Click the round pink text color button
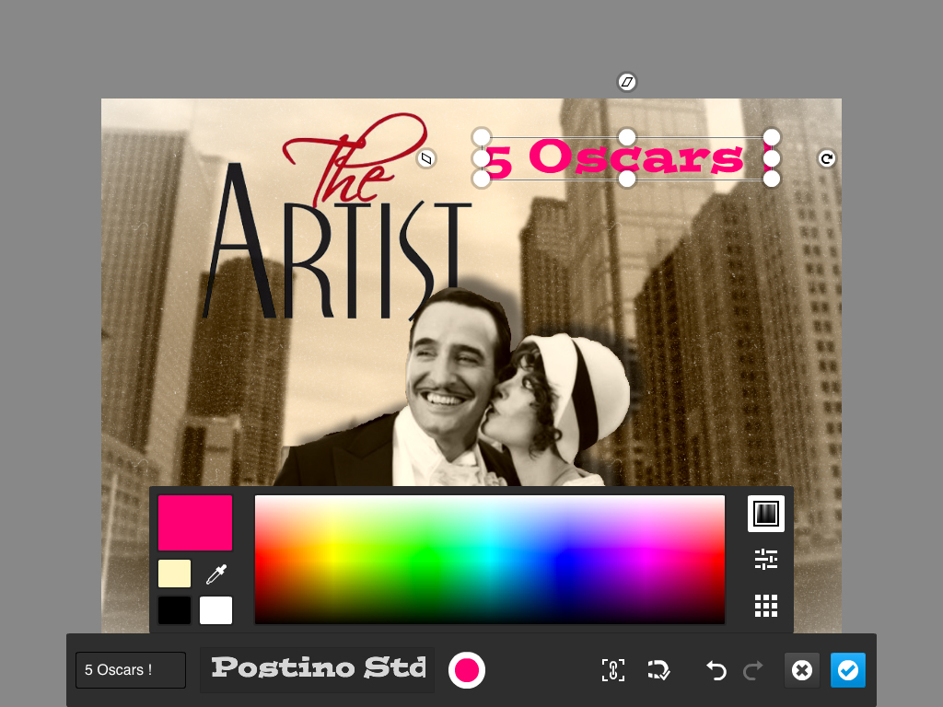Image resolution: width=943 pixels, height=707 pixels. [x=467, y=670]
